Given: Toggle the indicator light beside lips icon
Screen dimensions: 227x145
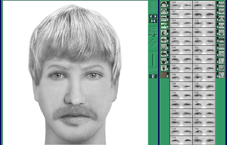Looking at the screenshot, I should [x=168, y=38].
